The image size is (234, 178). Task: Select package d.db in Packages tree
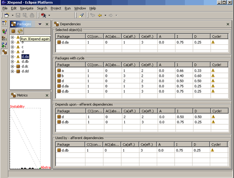[25, 62]
